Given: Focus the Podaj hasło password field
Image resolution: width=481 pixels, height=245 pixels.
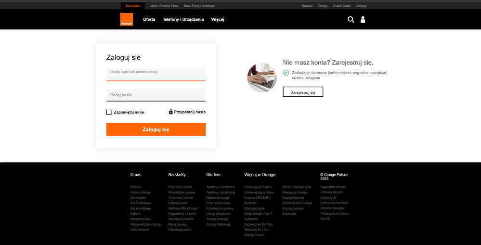Looking at the screenshot, I should (x=156, y=95).
